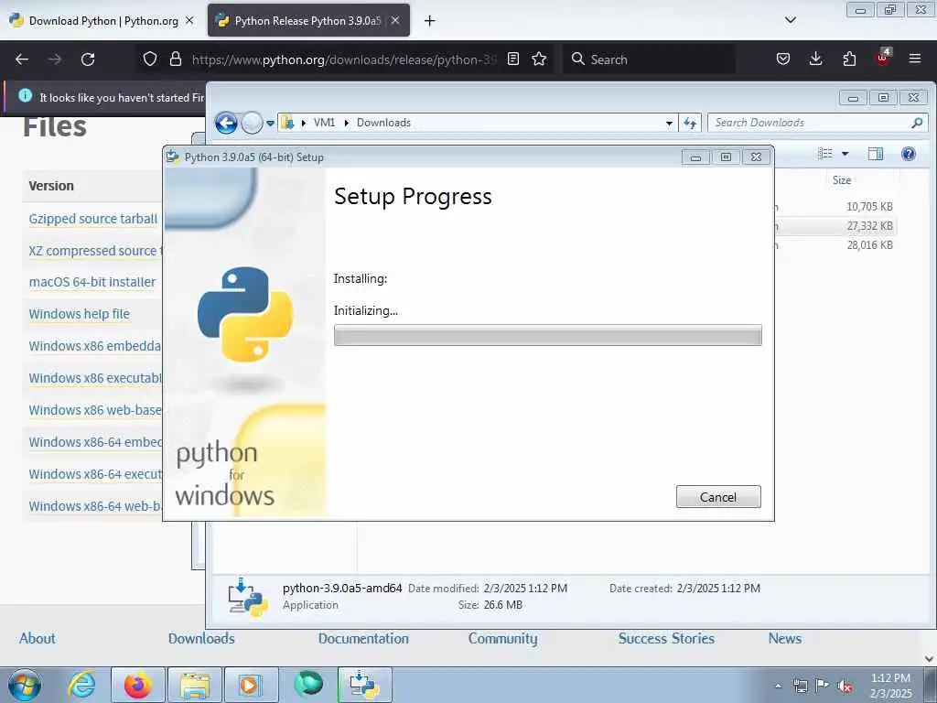Click the muted volume tray icon
Screen dimensions: 937x703
click(x=845, y=686)
